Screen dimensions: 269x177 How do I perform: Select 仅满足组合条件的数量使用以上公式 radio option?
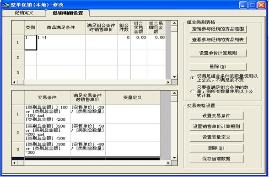click(x=193, y=78)
